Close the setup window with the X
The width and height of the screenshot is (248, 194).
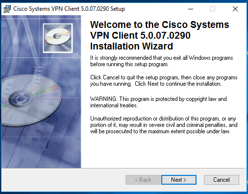(x=235, y=9)
